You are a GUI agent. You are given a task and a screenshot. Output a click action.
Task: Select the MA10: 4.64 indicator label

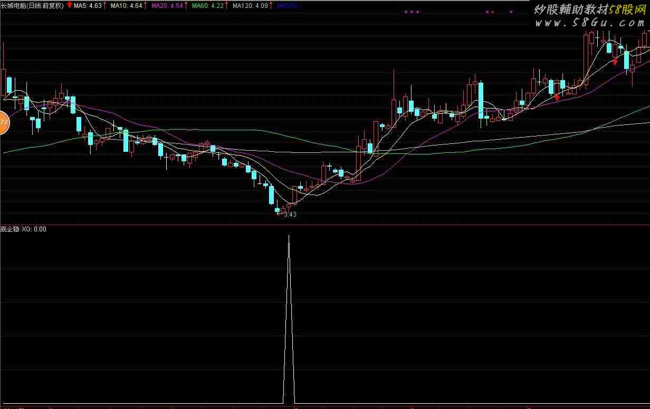[126, 6]
